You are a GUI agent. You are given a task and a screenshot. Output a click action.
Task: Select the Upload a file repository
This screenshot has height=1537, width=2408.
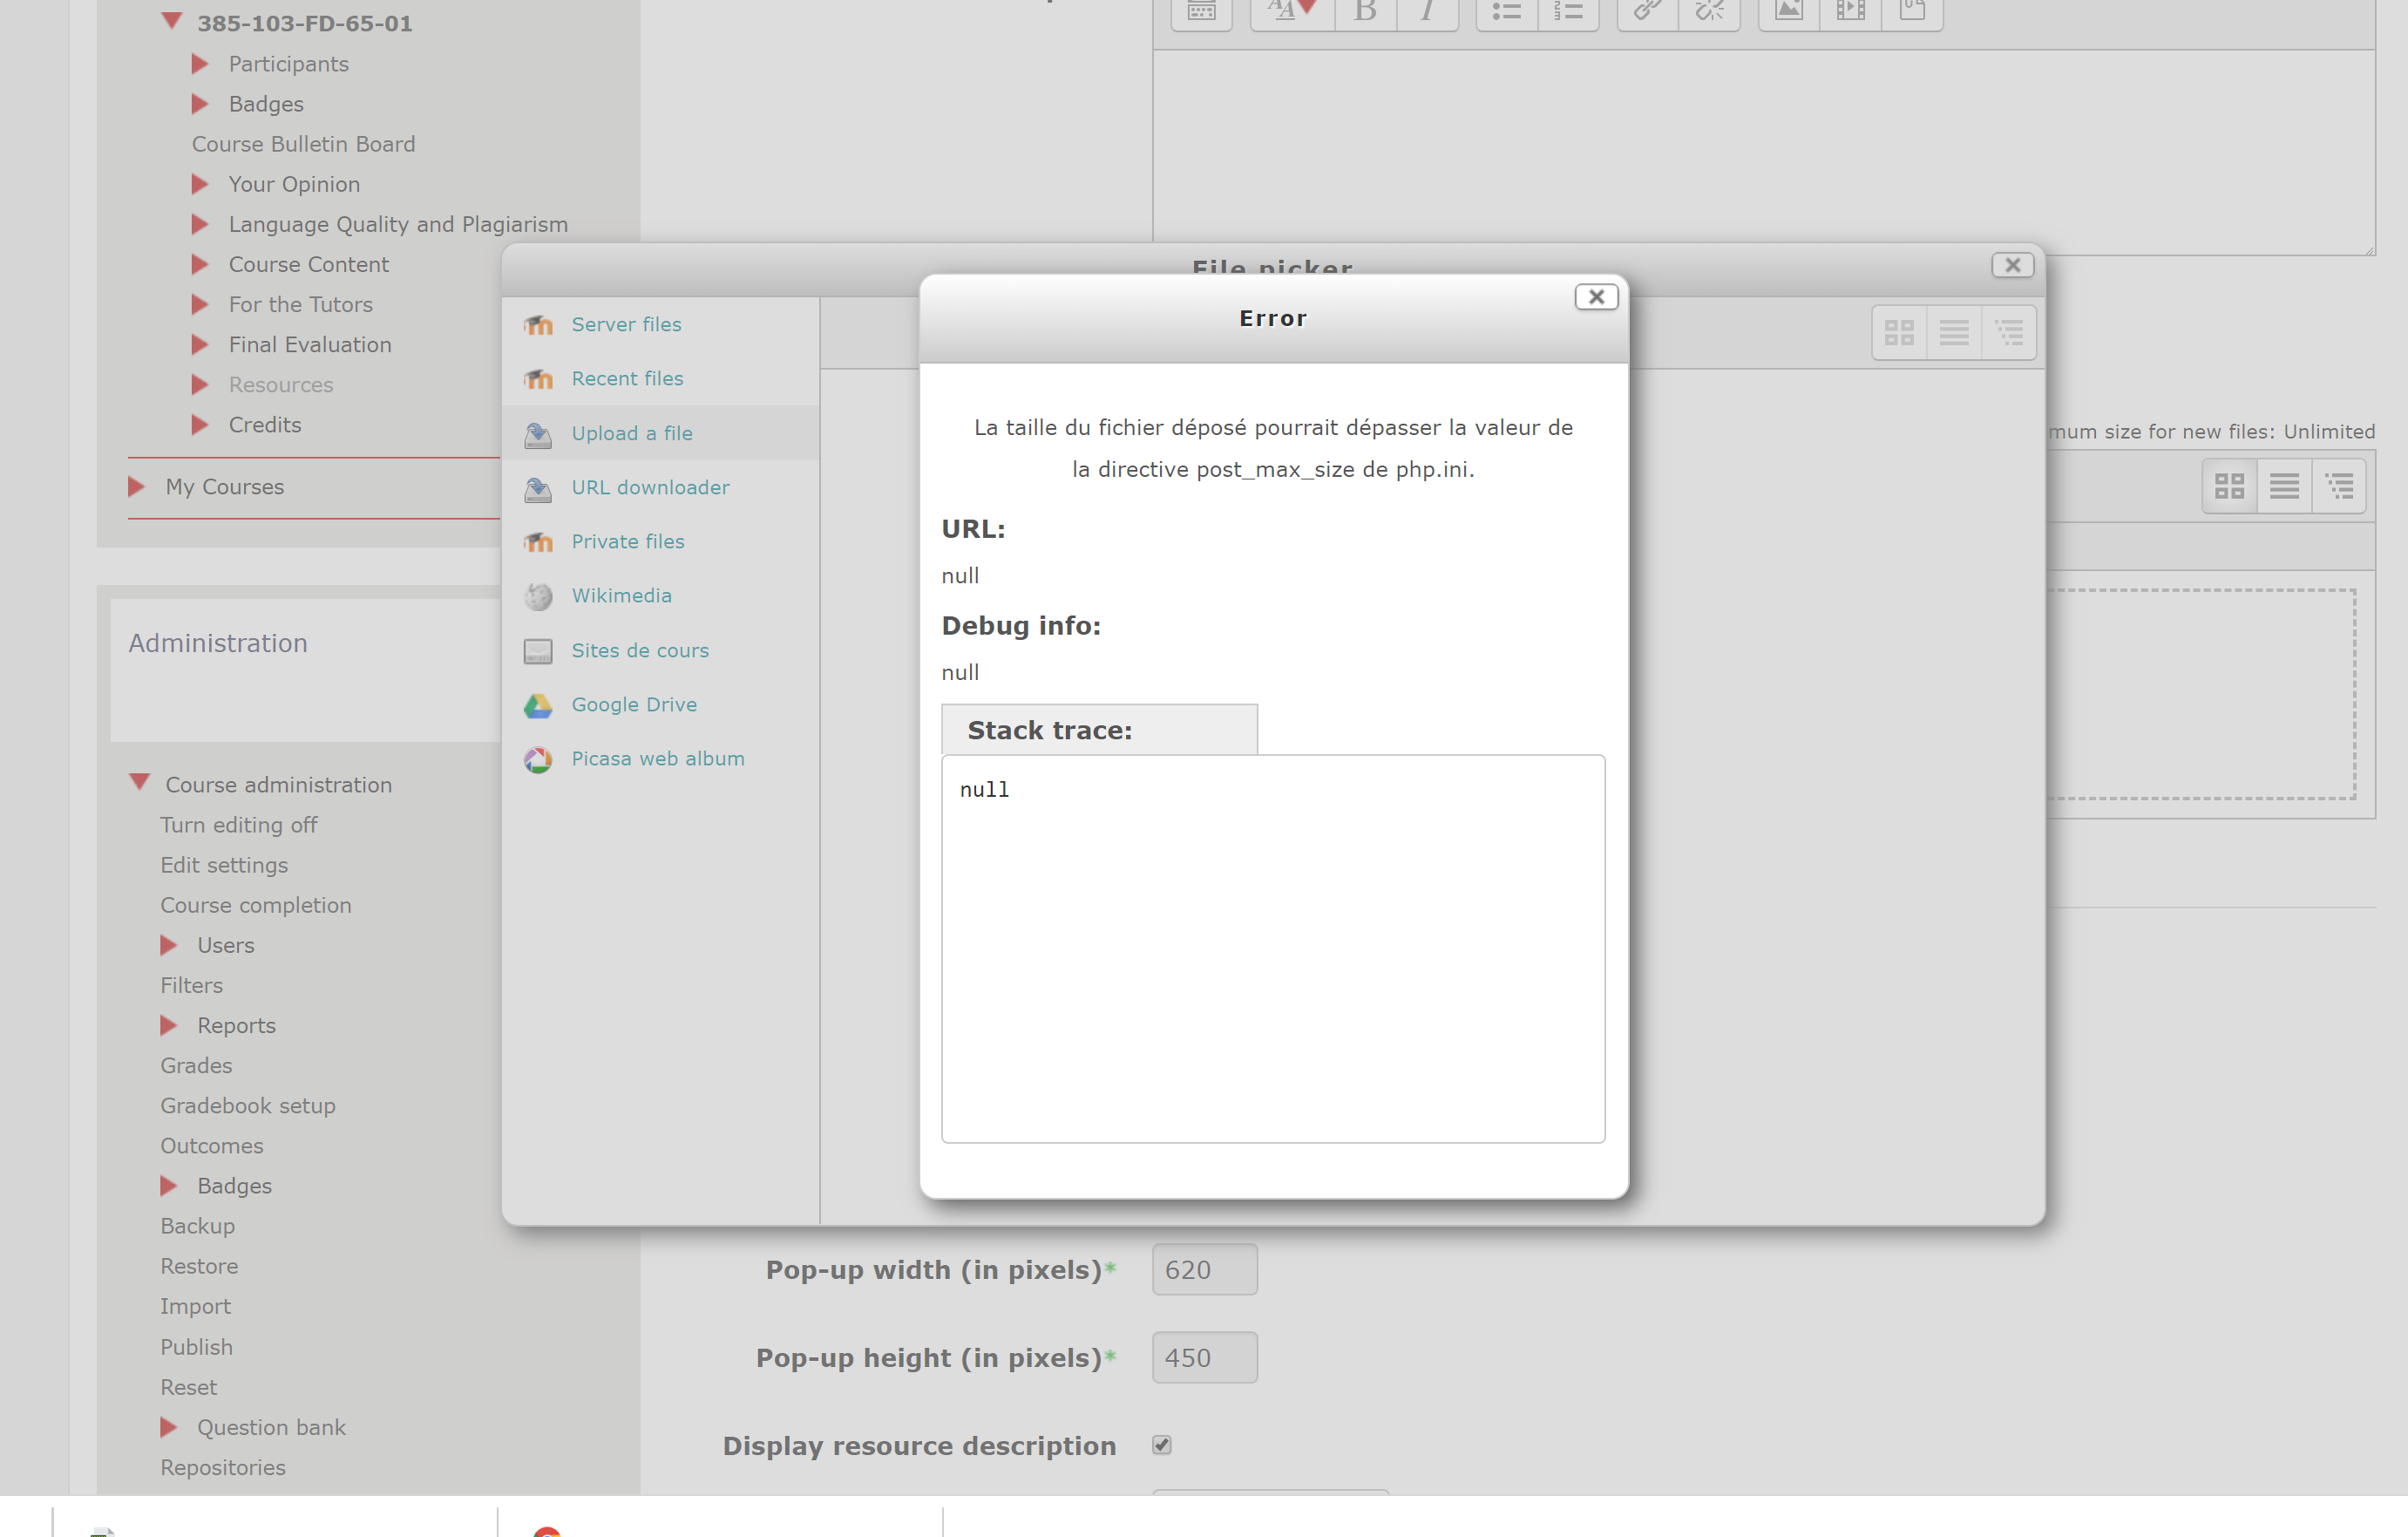click(631, 433)
